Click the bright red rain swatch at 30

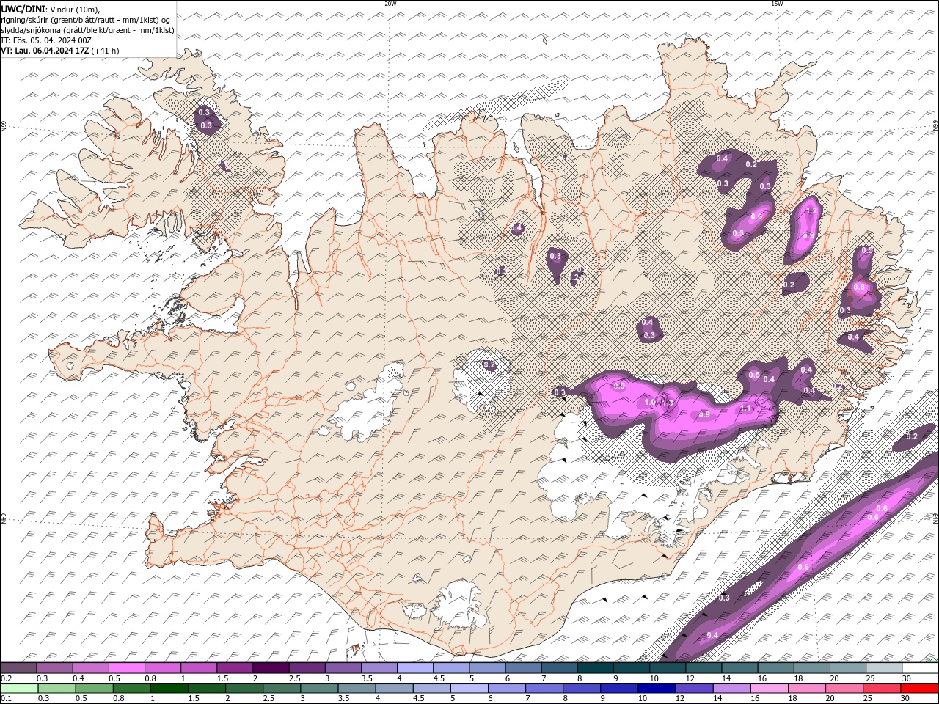pos(919,689)
